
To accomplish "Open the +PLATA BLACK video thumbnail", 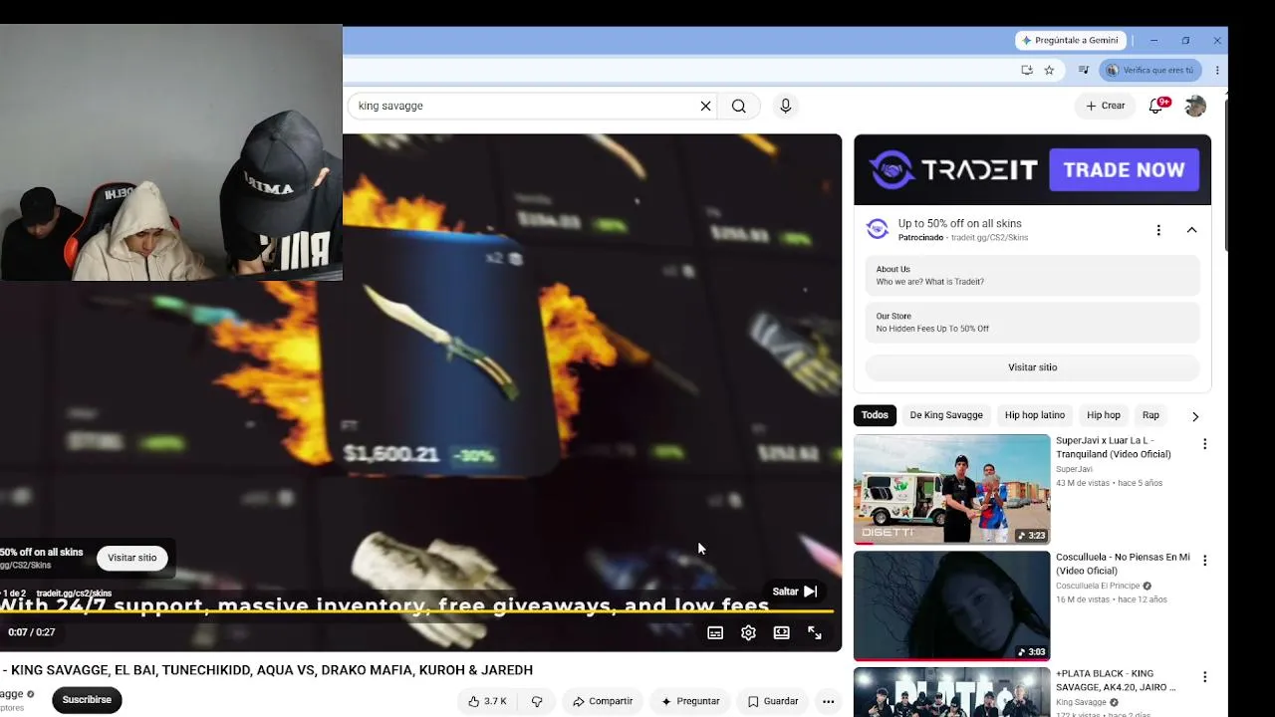I will pos(951,692).
